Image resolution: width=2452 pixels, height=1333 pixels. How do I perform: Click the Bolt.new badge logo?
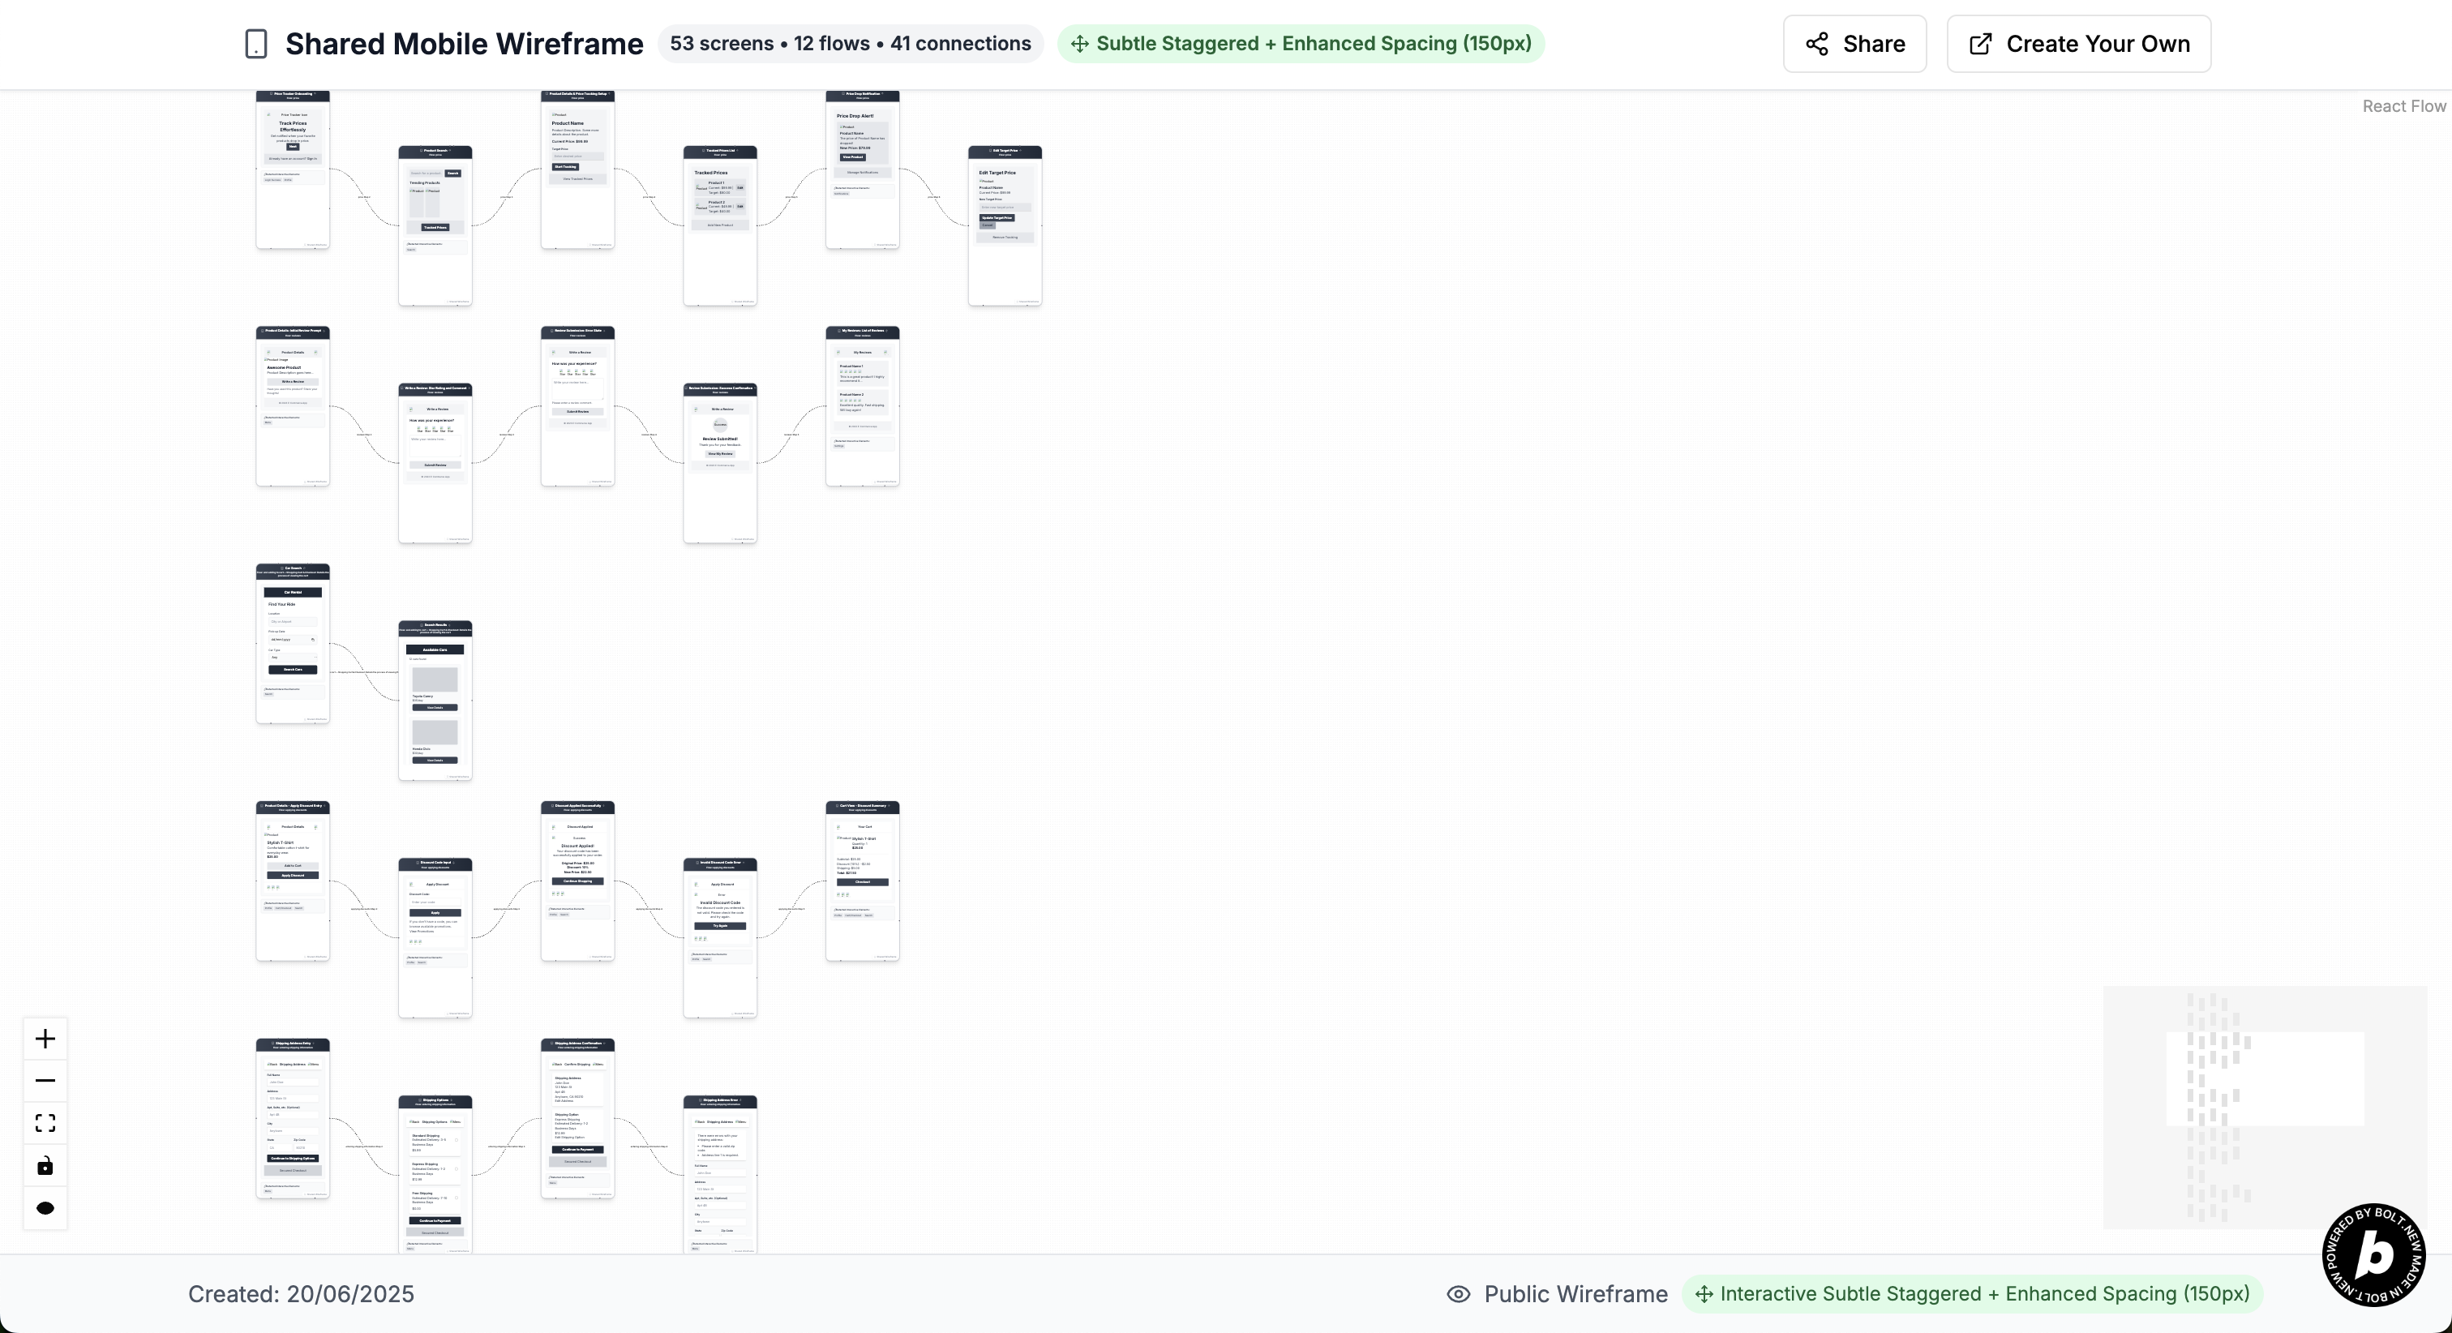point(2373,1254)
